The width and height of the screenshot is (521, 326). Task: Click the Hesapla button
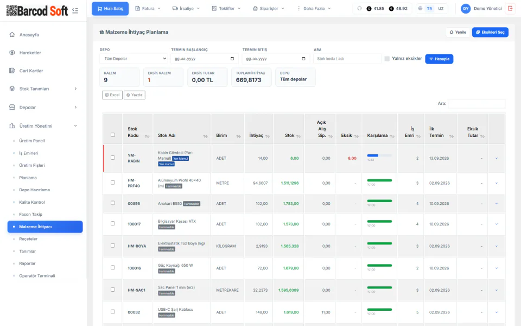(439, 59)
